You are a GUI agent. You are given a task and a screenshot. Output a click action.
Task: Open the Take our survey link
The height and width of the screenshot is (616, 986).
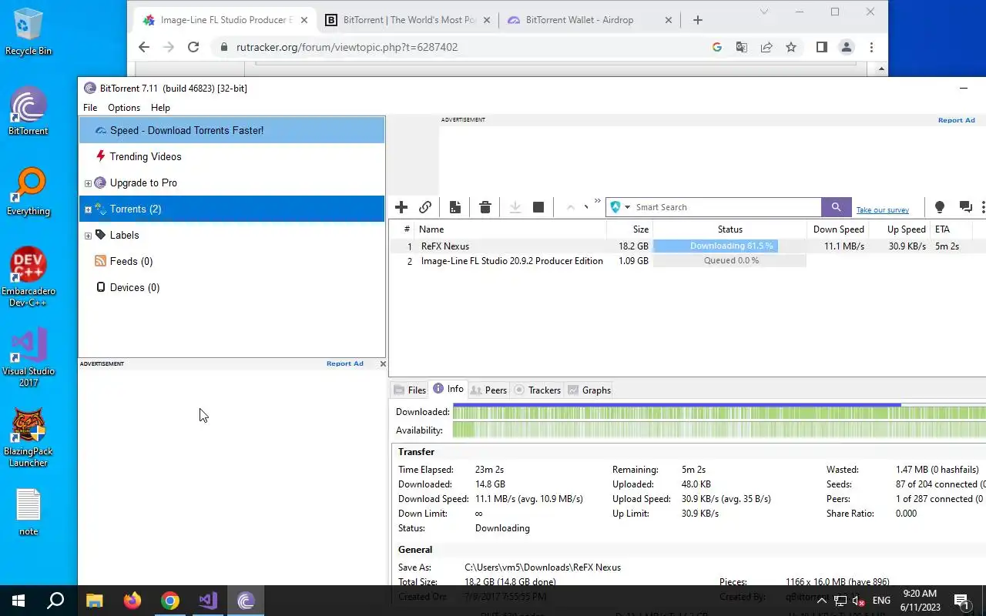883,210
